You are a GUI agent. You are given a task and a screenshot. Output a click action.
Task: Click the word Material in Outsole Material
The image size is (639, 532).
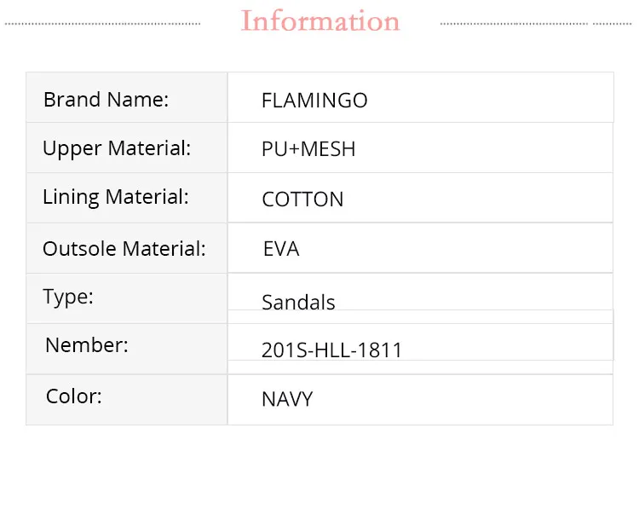coord(164,249)
